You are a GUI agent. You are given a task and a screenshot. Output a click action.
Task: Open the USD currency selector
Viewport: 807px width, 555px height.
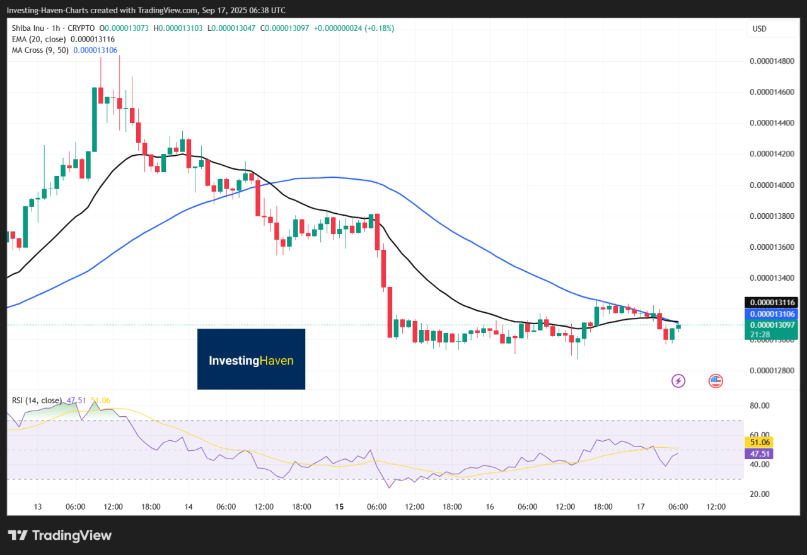tap(760, 29)
